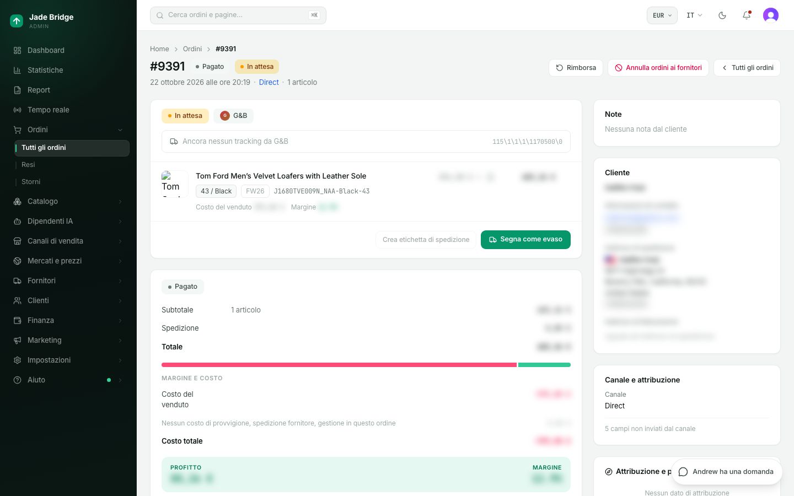Toggle dark mode moon icon
794x496 pixels.
pos(722,15)
